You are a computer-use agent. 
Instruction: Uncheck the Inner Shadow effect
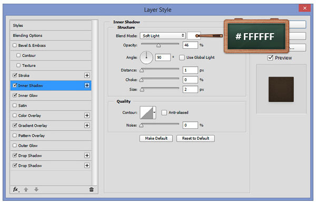pos(15,85)
